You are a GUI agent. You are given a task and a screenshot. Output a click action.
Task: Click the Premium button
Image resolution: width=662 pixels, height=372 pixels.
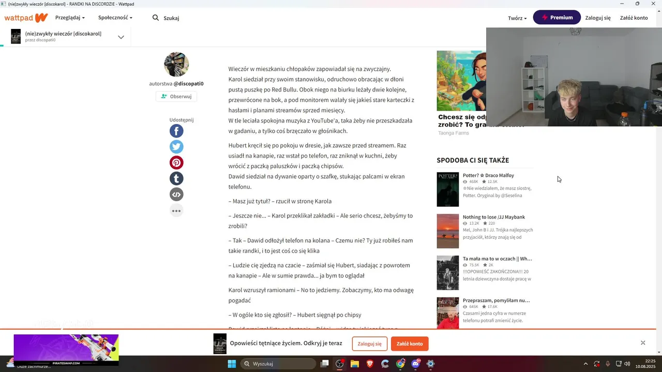[557, 18]
